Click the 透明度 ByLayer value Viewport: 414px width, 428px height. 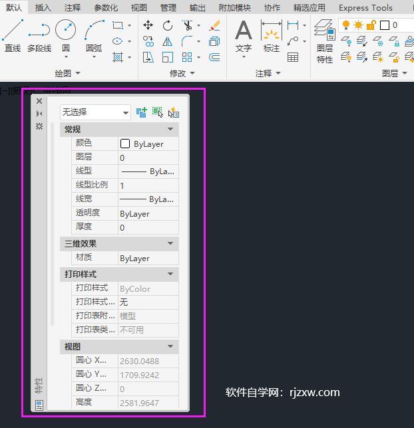(x=148, y=213)
